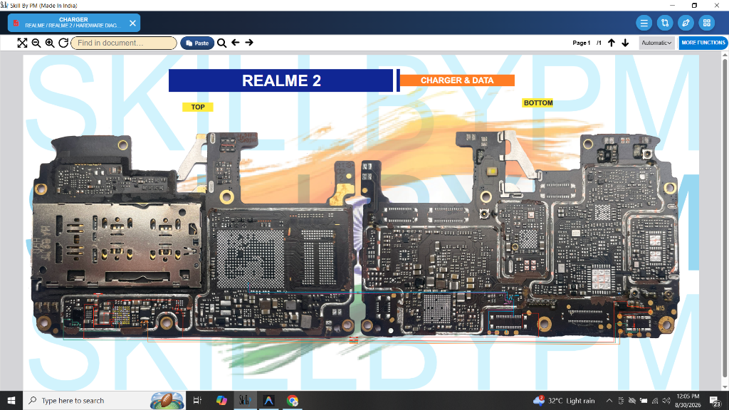
Task: Open the Automatic zoom dropdown
Action: tap(656, 43)
